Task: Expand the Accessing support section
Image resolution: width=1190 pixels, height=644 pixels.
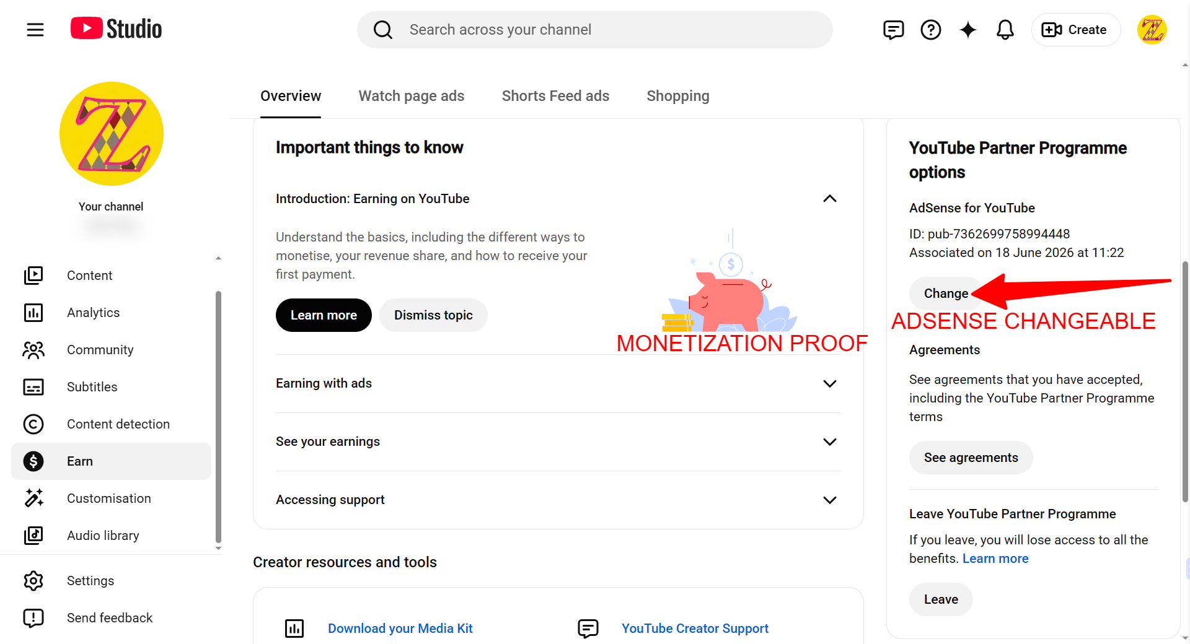Action: 558,500
